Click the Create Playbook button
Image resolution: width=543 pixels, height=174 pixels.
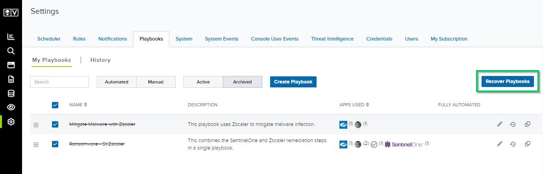tap(293, 82)
